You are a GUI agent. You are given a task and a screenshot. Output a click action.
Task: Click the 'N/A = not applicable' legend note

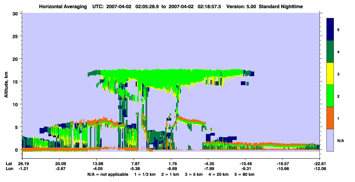[108, 174]
